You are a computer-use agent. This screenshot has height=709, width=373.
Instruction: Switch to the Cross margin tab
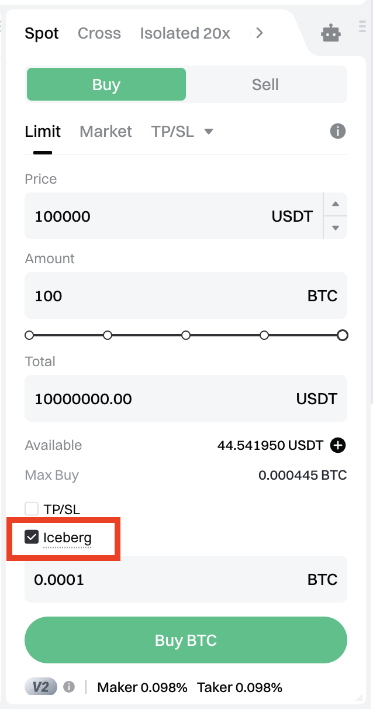99,33
